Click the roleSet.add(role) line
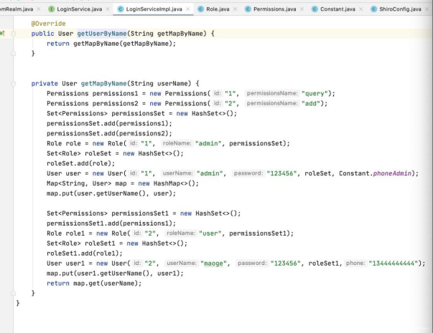This screenshot has width=433, height=333. click(80, 163)
